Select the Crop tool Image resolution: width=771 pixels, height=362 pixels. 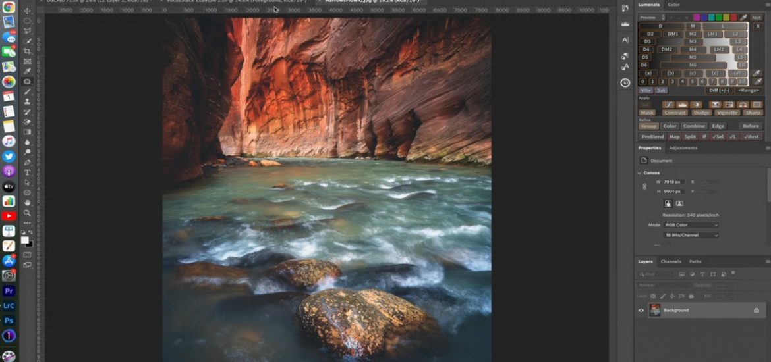click(x=27, y=51)
